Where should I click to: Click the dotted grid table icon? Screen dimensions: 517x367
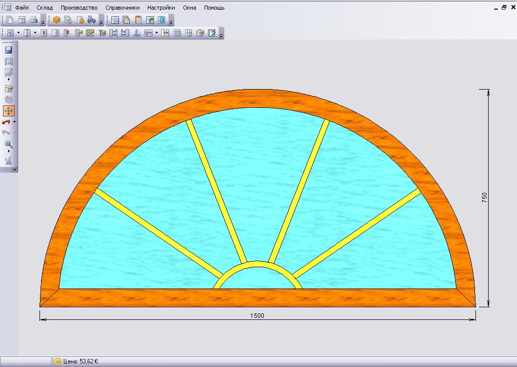(115, 20)
